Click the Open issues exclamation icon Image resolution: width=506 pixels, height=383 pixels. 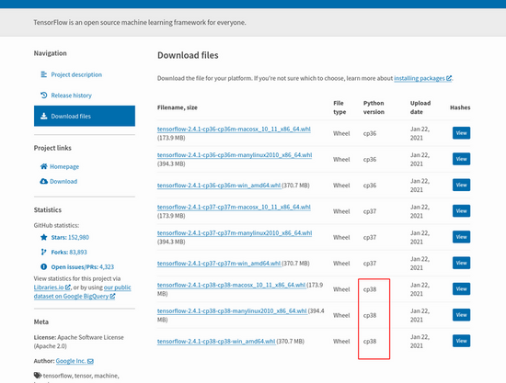coord(44,266)
